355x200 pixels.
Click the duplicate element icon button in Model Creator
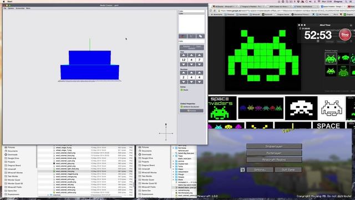[x=200, y=36]
